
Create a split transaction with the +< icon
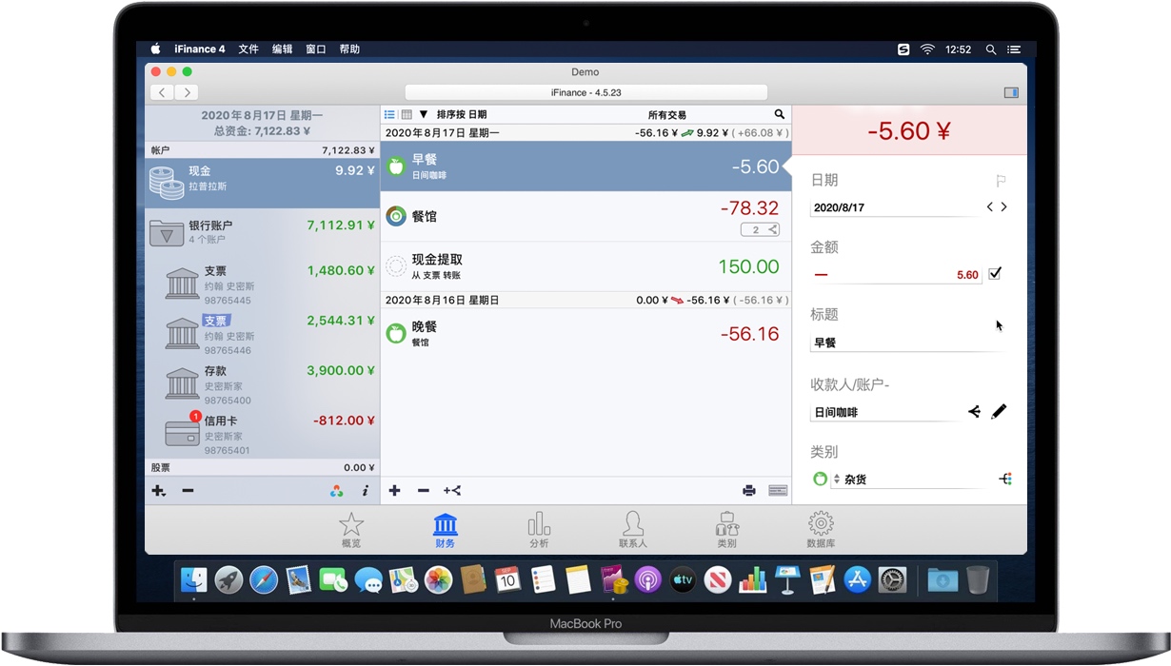[x=450, y=490]
